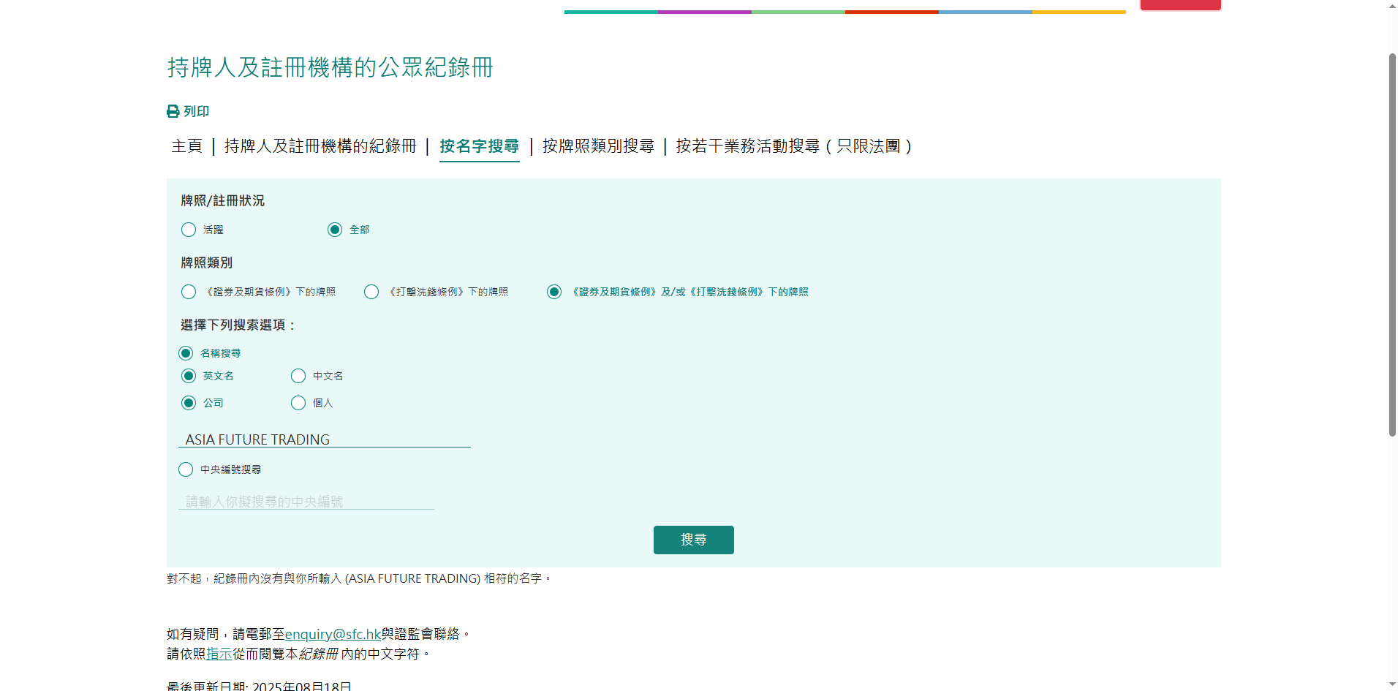This screenshot has width=1398, height=691.
Task: Select the 全部 status radio button
Action: coord(335,230)
